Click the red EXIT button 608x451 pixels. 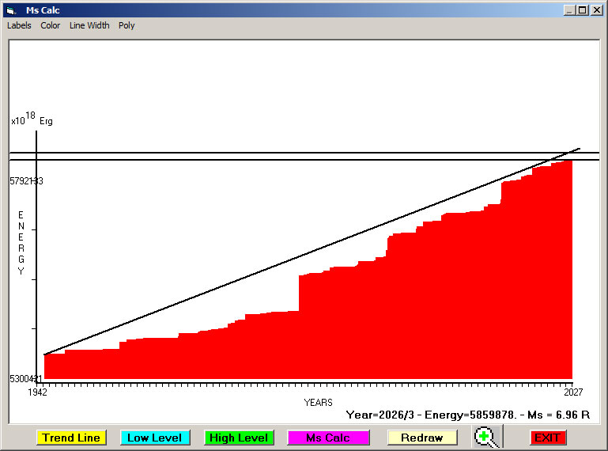(547, 438)
